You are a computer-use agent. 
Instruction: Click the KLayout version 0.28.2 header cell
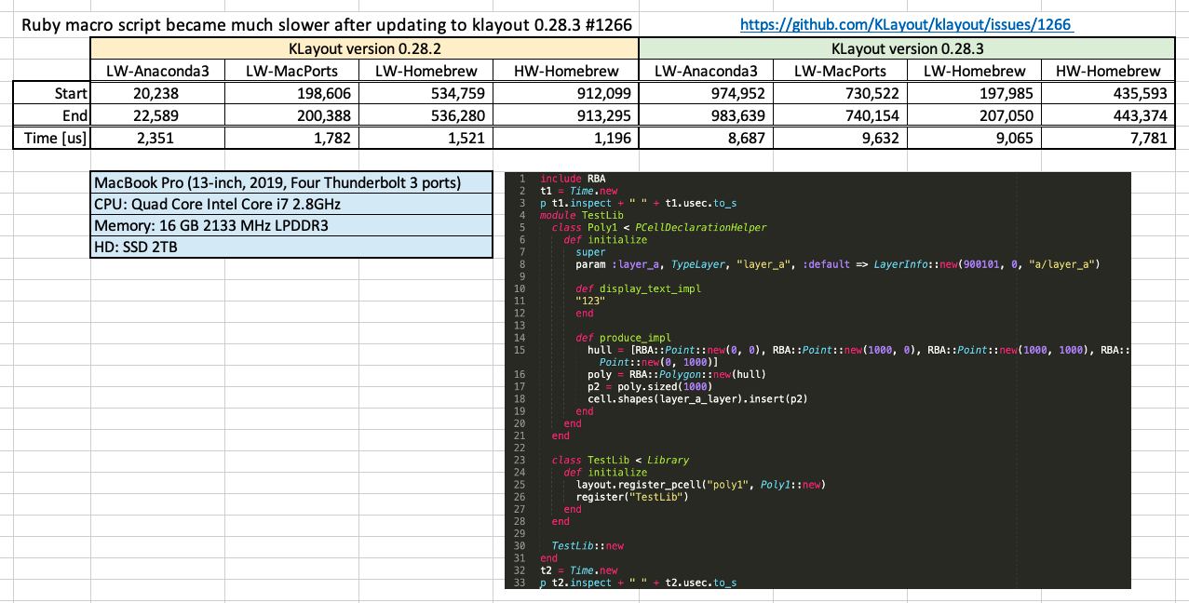(x=363, y=47)
